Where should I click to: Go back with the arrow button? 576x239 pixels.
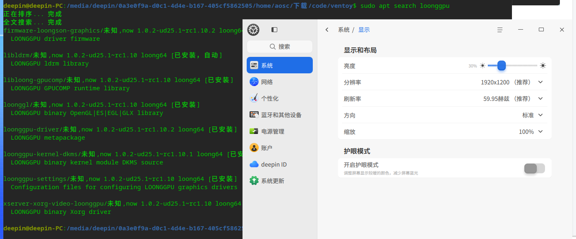pos(327,30)
